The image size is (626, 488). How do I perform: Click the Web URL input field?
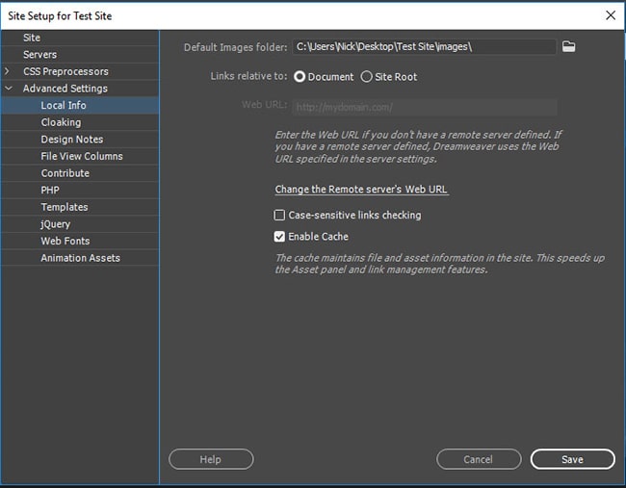click(x=425, y=108)
